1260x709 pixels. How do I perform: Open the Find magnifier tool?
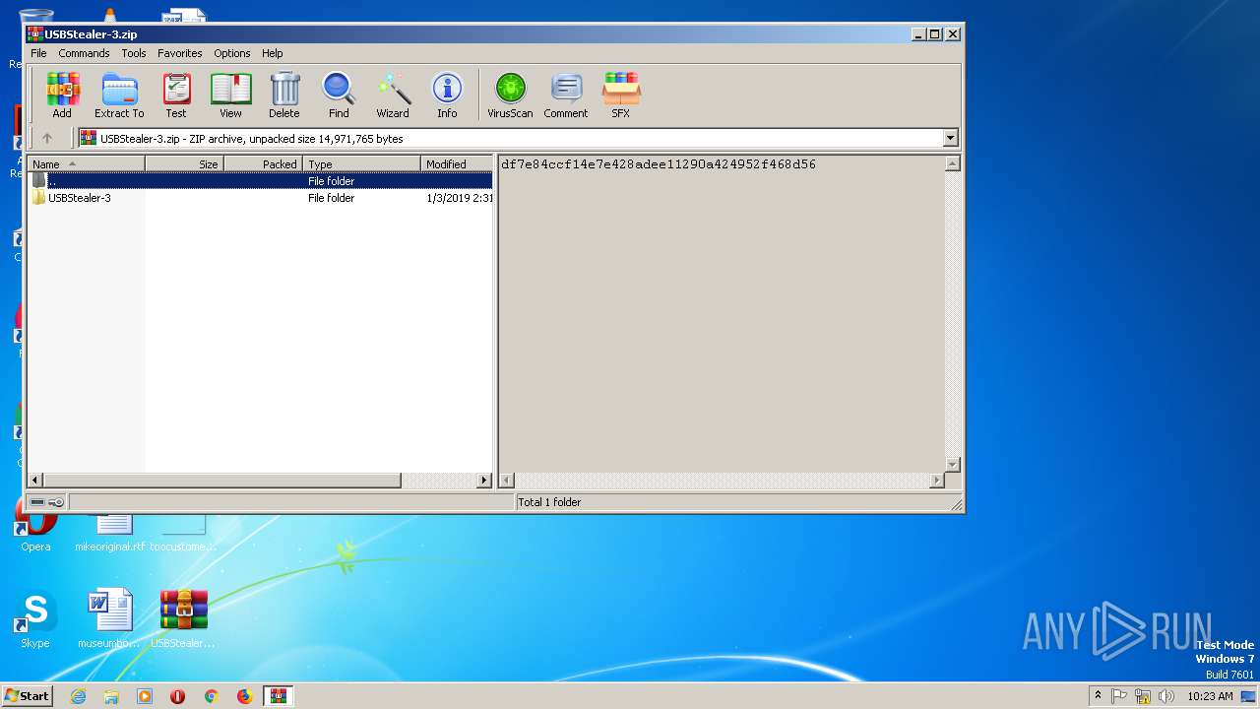(339, 96)
